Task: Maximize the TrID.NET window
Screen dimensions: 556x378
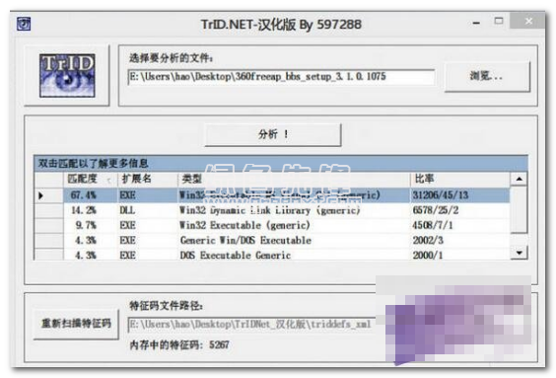Action: pyautogui.click(x=499, y=22)
